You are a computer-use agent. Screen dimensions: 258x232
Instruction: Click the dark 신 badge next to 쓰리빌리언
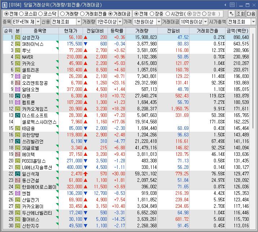[x=18, y=141]
